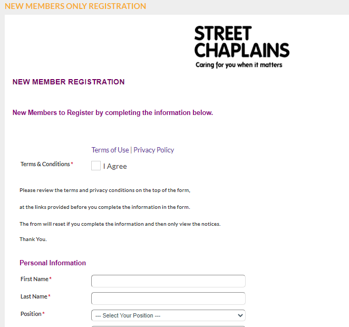Screen dimensions: 349x327
Task: Click the 'Please review the terms' paragraph
Action: click(105, 190)
